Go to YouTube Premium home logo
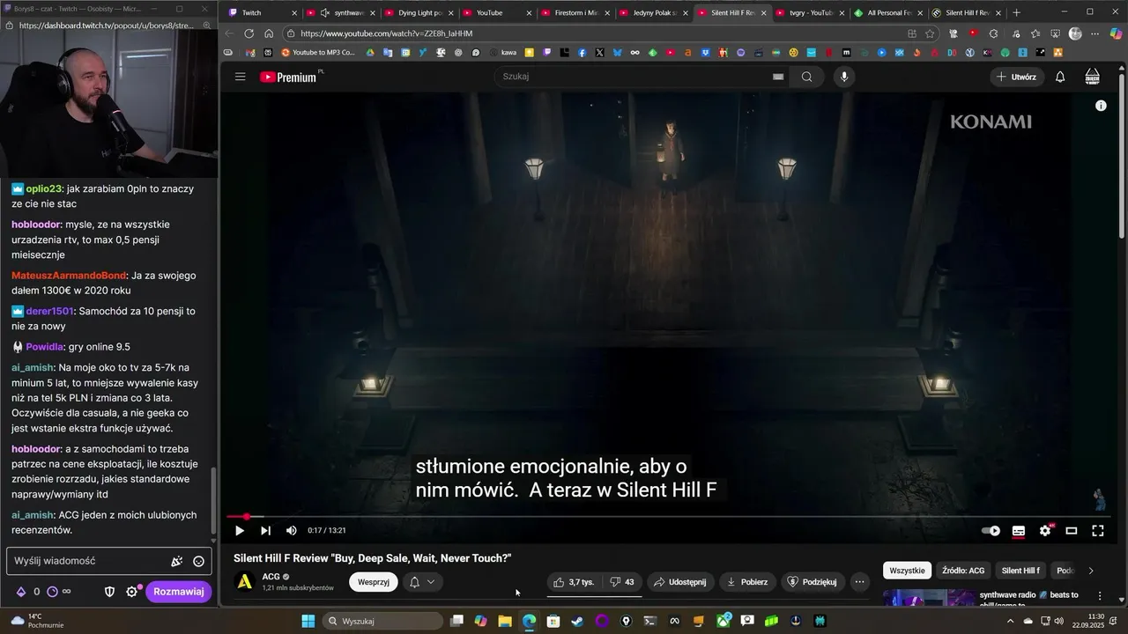The width and height of the screenshot is (1128, 634). click(x=289, y=77)
